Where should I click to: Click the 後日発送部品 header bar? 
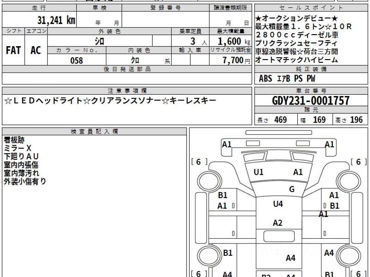[x=127, y=69]
